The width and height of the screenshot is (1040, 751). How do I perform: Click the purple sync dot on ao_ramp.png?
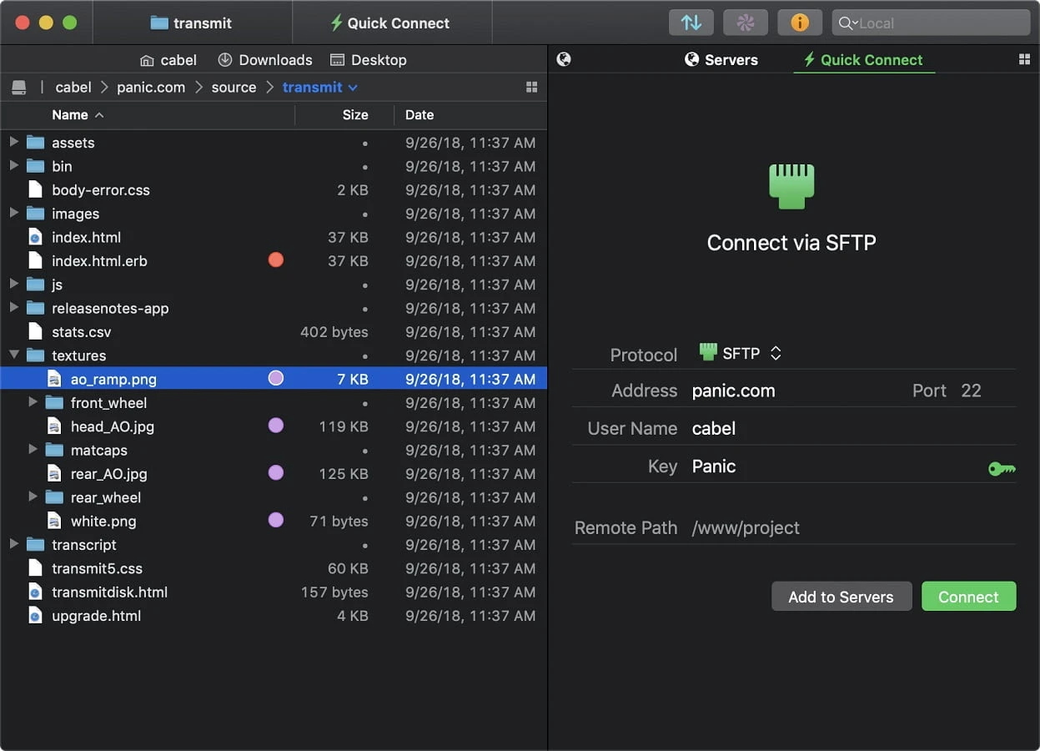(276, 378)
